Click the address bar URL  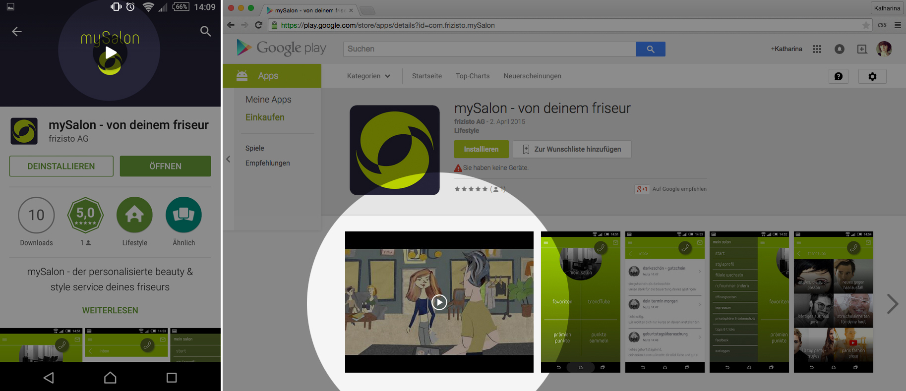point(388,25)
